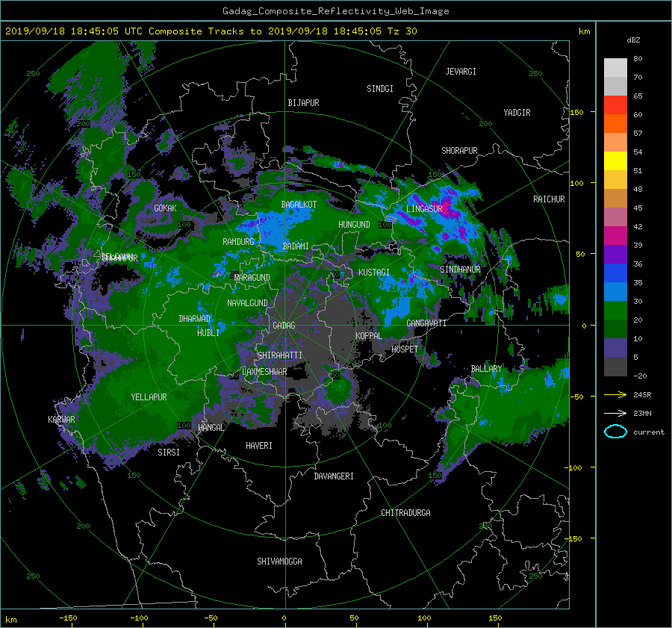
Task: Click the RAICHUR label
Action: (549, 199)
